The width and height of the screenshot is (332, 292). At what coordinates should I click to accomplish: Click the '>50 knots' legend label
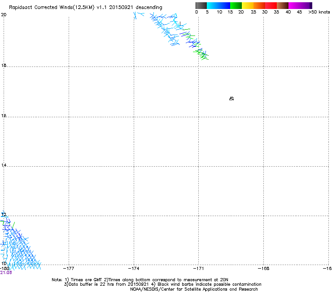(319, 12)
